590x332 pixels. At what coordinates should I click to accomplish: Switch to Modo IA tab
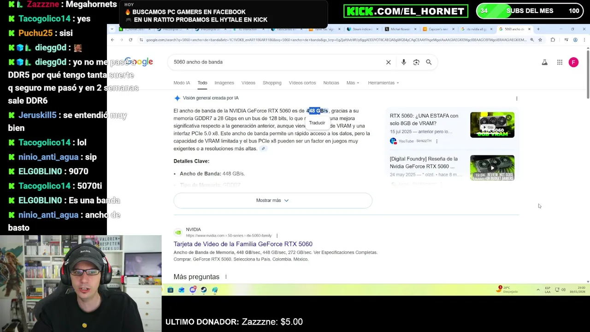182,83
